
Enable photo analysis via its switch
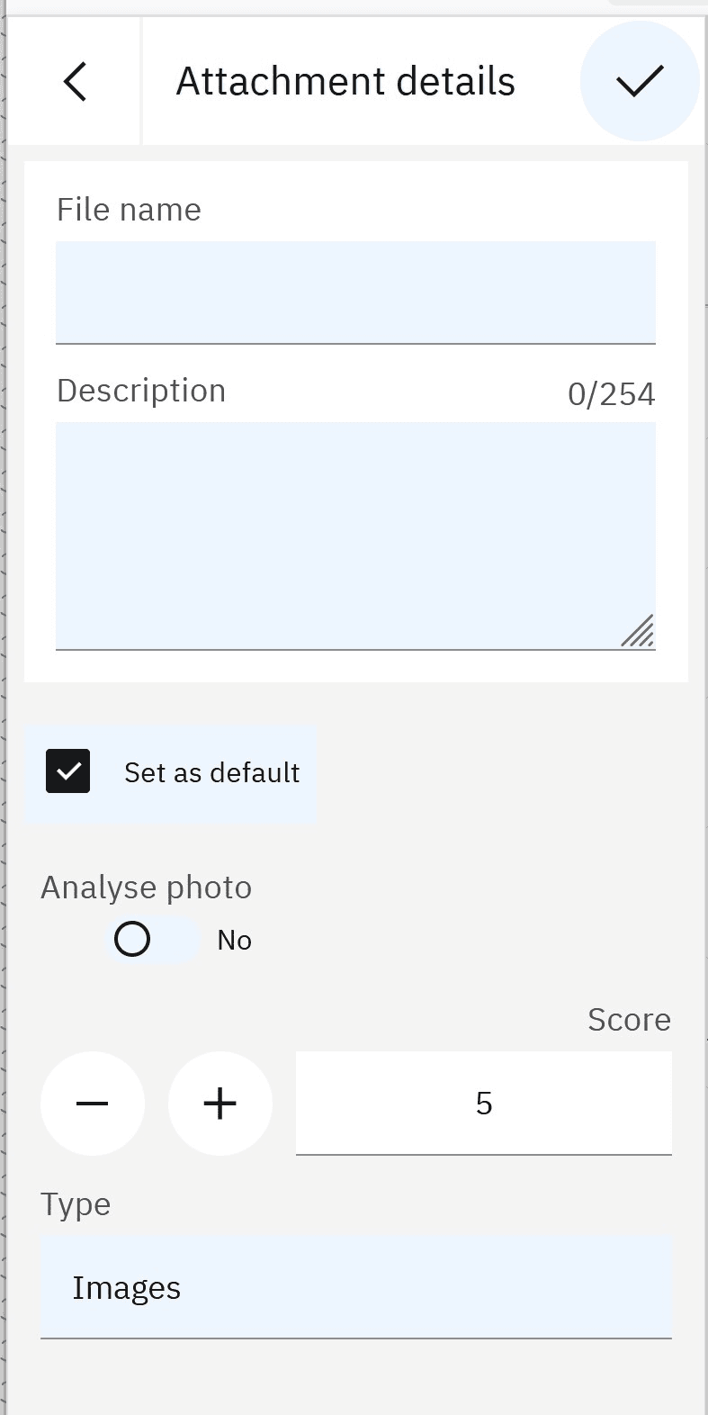(153, 939)
